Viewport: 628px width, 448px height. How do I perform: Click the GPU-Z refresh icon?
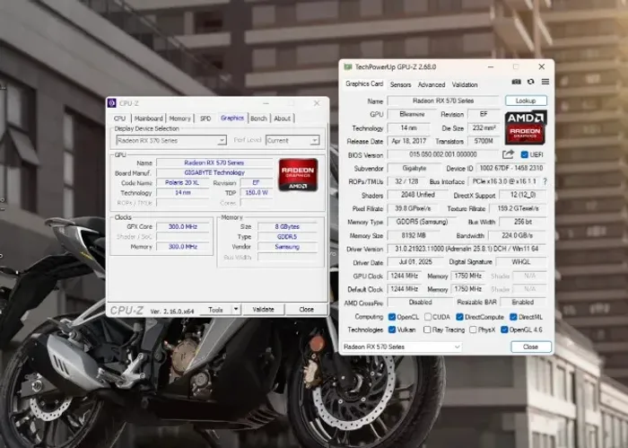coord(531,82)
